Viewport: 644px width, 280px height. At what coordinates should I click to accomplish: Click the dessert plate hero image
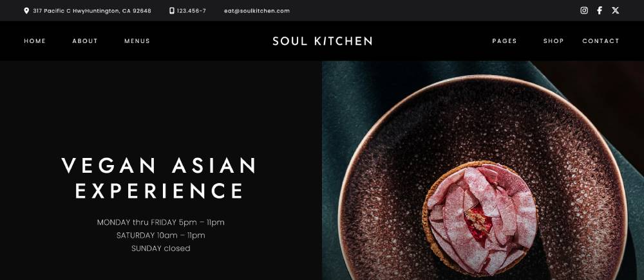point(483,170)
